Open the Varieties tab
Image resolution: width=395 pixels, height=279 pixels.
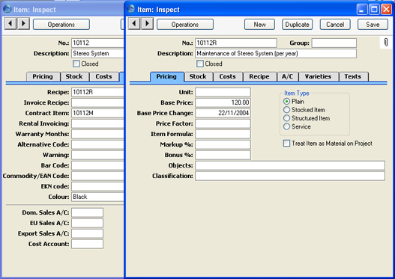tap(318, 76)
